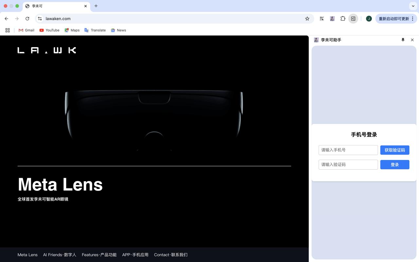Pin the 李未可助手 side panel
Screen dimensions: 419x262
click(x=403, y=40)
